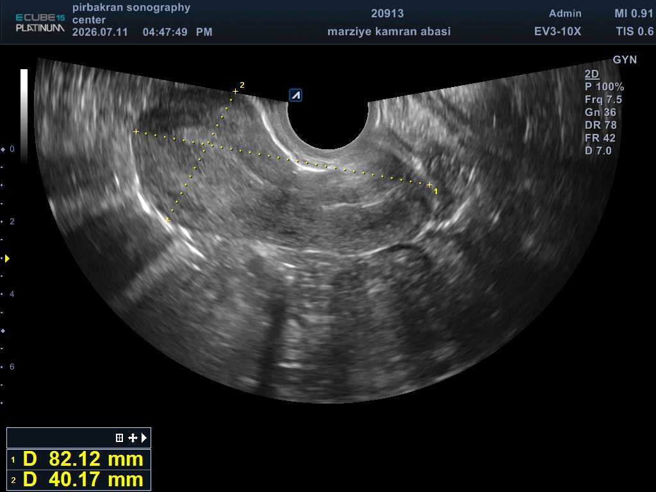
Task: Select caliper 1 end marker labeled 1
Action: point(429,184)
